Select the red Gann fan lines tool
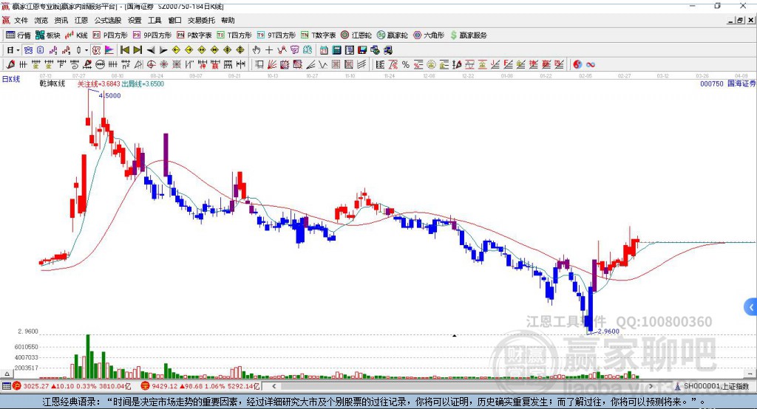This screenshot has height=409, width=757. (x=272, y=64)
